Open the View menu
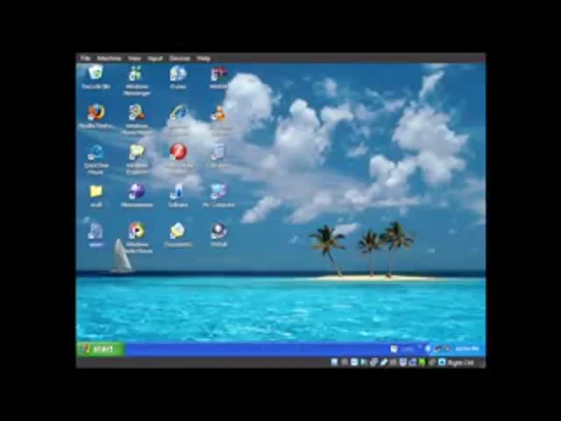Screen dimensions: 561x421 (134, 59)
